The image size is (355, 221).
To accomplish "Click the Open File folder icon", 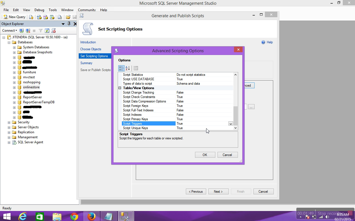I will [x=68, y=17].
